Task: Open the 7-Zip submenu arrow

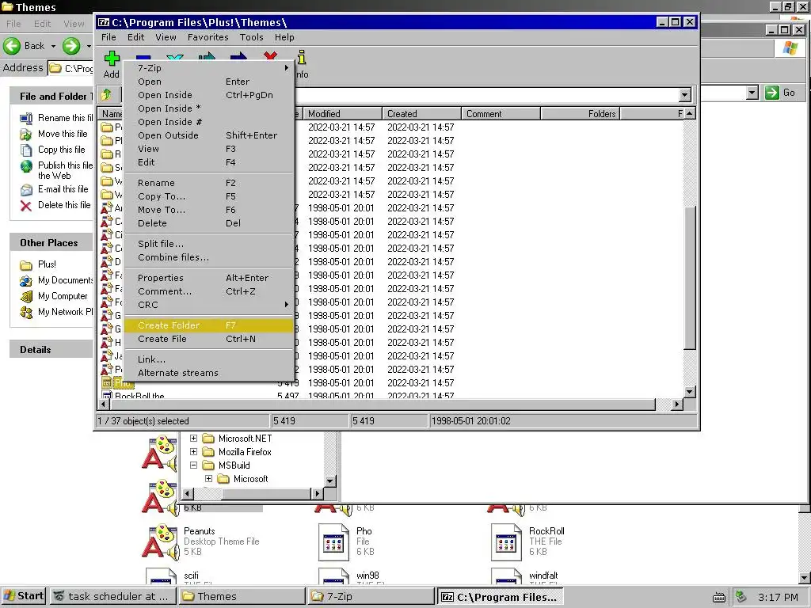Action: pos(286,68)
